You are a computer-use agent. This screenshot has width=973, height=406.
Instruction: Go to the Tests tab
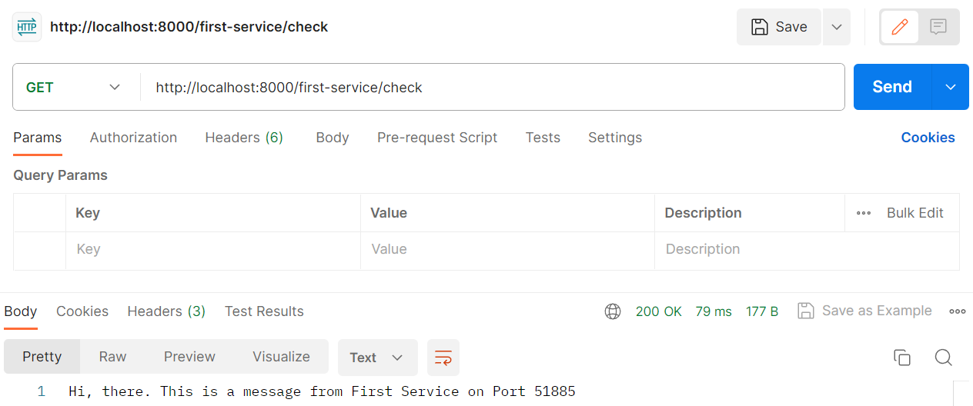tap(543, 138)
